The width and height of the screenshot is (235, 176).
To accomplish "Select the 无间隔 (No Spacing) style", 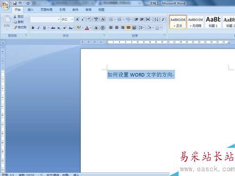I will coord(196,22).
